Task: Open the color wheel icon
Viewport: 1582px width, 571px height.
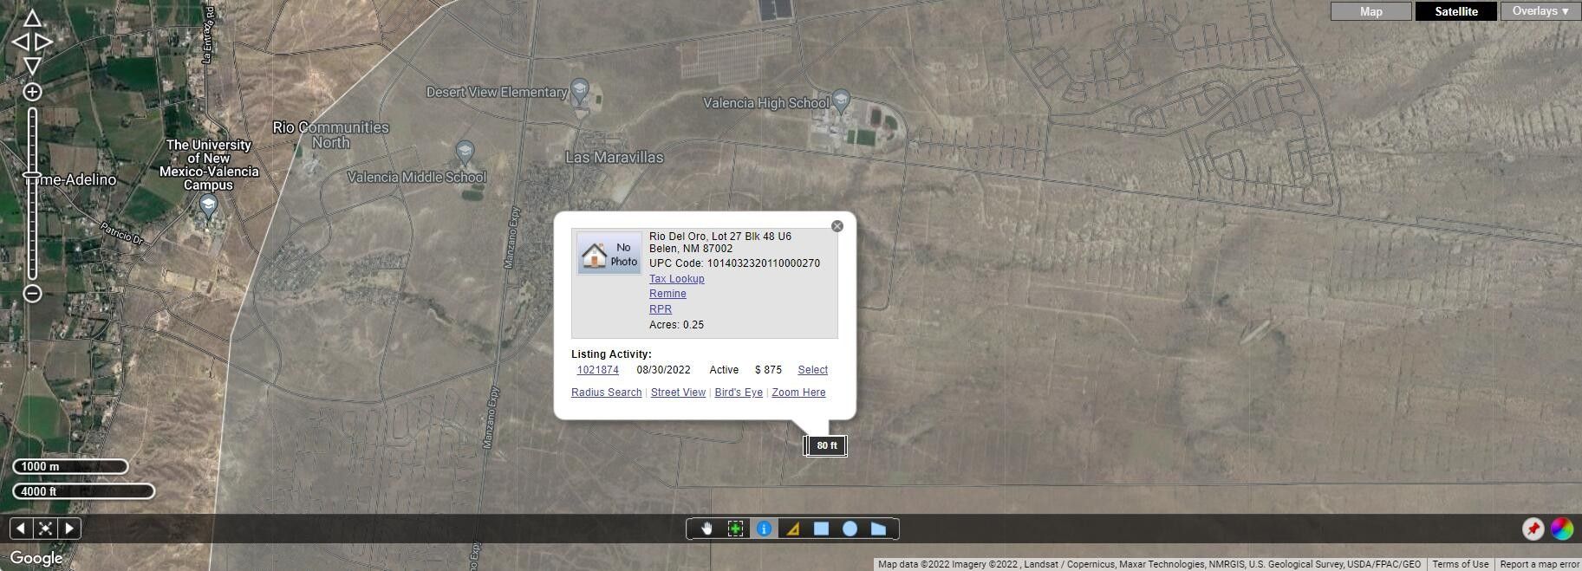Action: pos(1562,529)
